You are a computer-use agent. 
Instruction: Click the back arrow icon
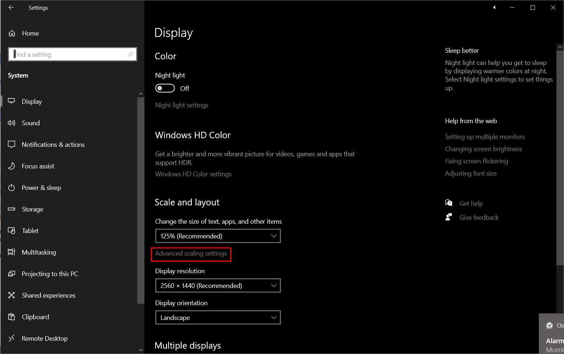click(11, 8)
